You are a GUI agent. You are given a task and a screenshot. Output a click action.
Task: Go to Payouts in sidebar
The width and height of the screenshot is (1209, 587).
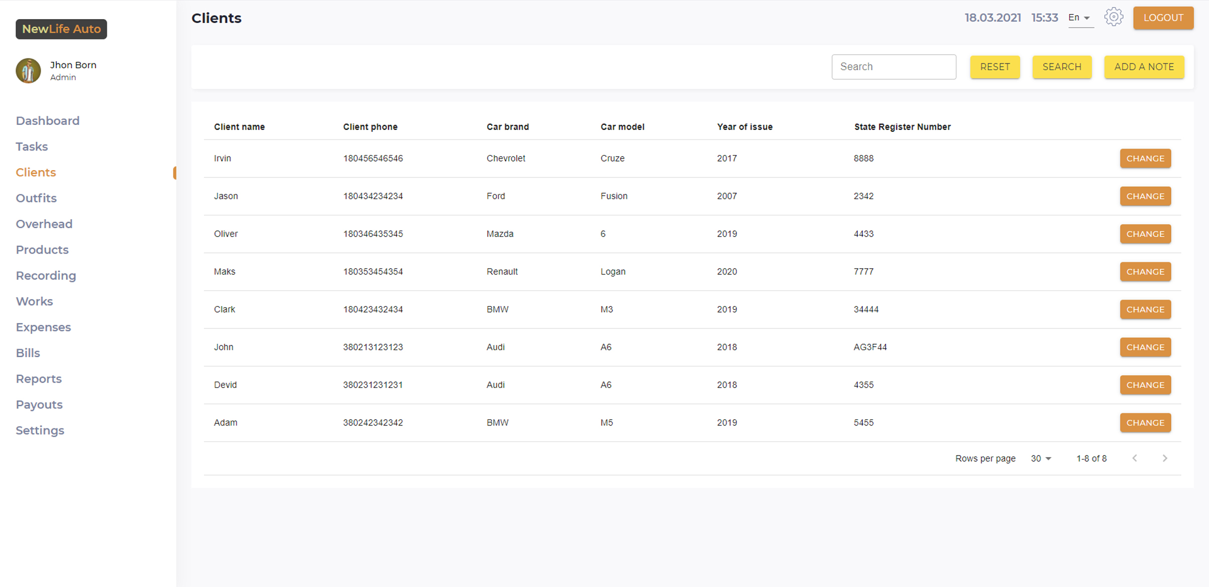[39, 405]
